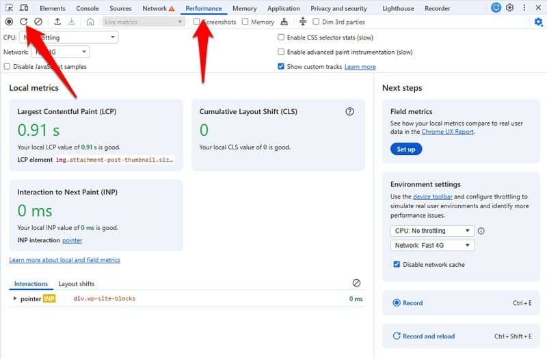Click the collect garbage broom icon
This screenshot has width=547, height=359.
(284, 22)
